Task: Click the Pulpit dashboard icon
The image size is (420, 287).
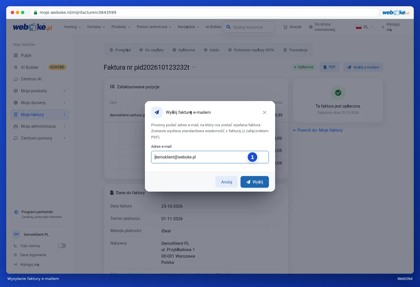Action: (16, 55)
